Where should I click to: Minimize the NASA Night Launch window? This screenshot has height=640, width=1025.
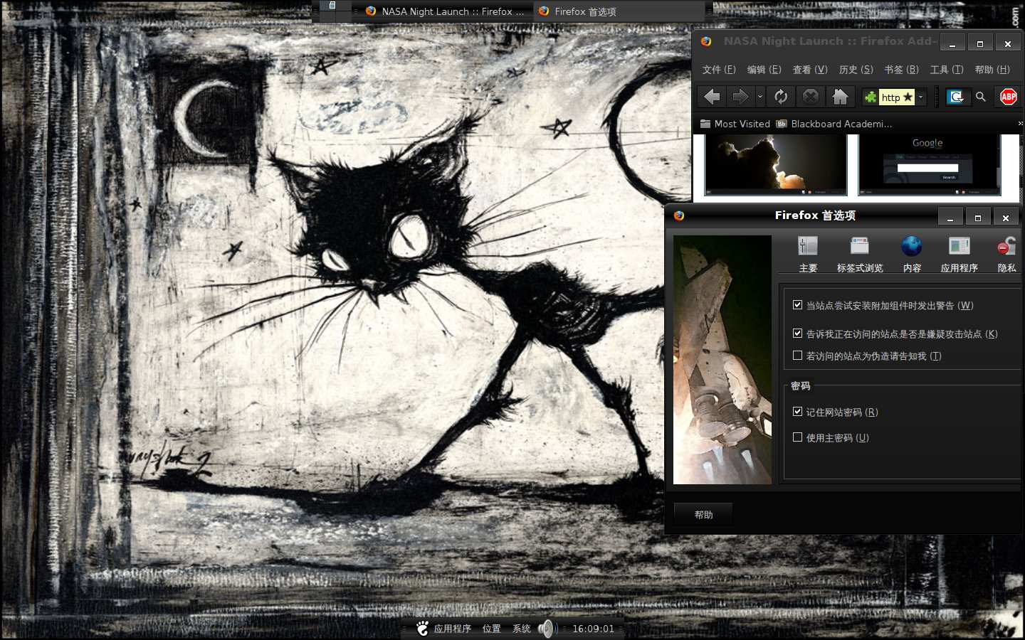pos(952,43)
